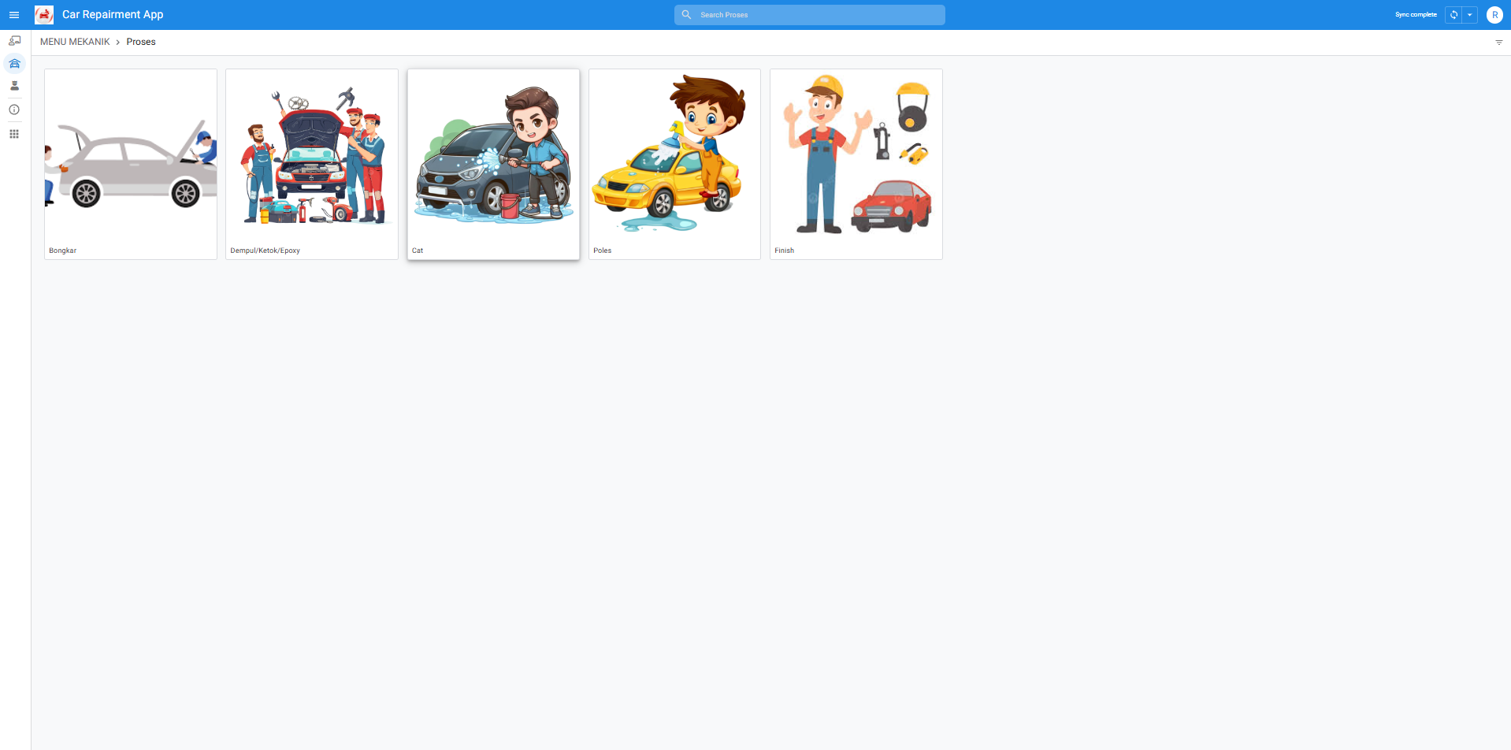
Task: Click the Car Repairment App logo
Action: [x=44, y=15]
